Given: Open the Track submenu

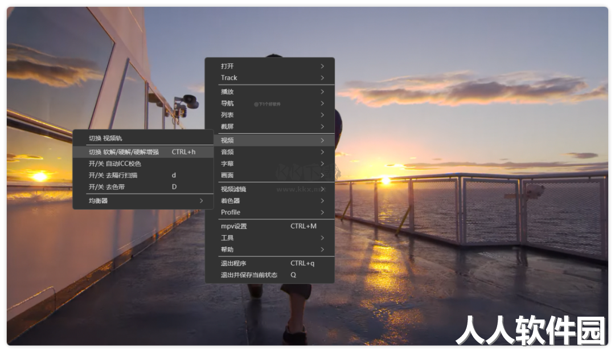Looking at the screenshot, I should point(270,77).
